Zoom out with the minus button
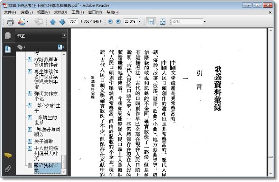Screen dimensions: 279x182 [110, 22]
